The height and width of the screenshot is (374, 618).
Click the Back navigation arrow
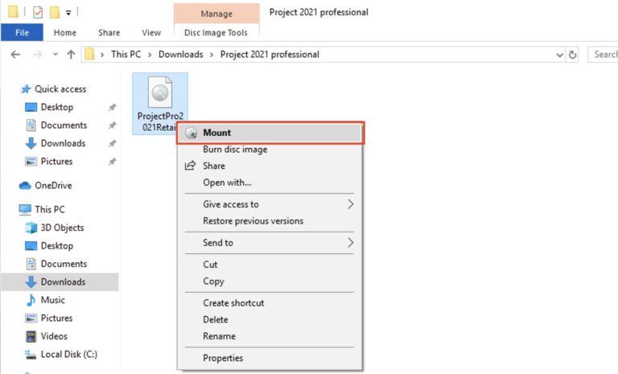click(x=15, y=55)
